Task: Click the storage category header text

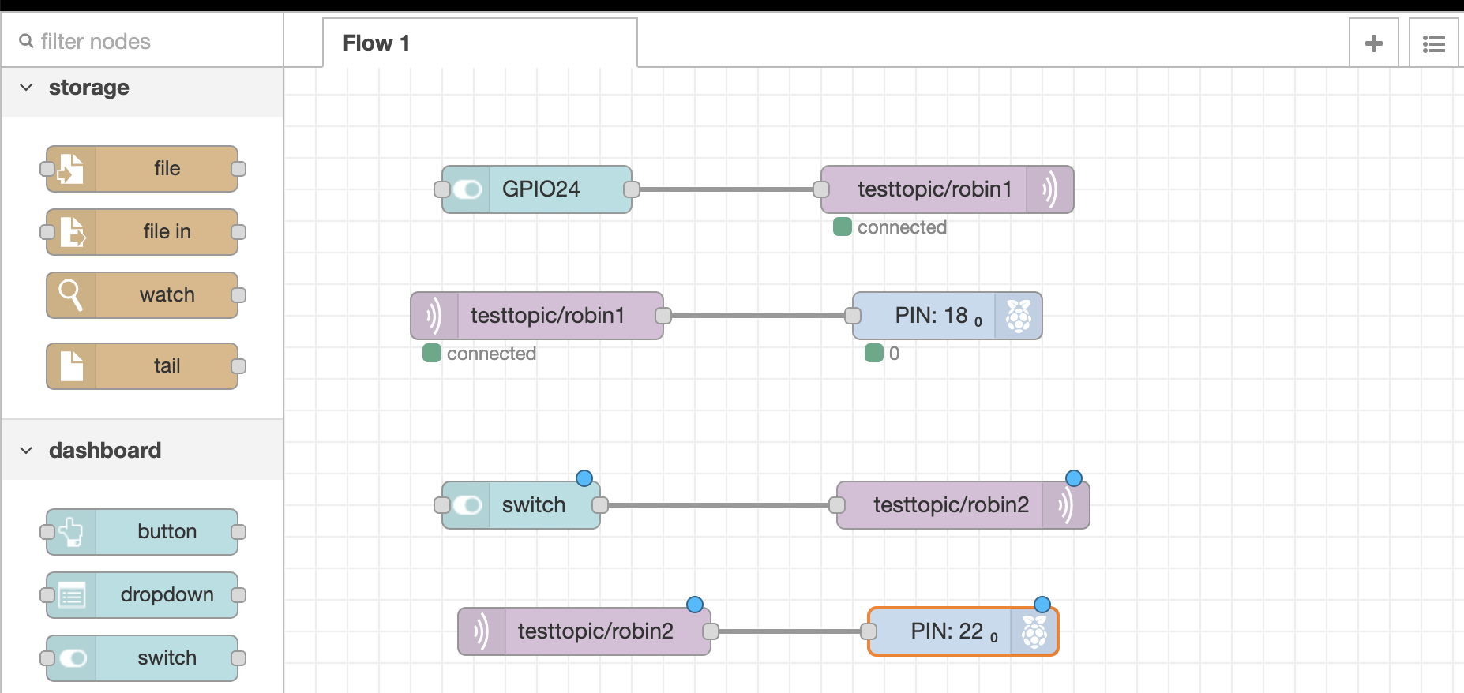Action: coord(89,88)
